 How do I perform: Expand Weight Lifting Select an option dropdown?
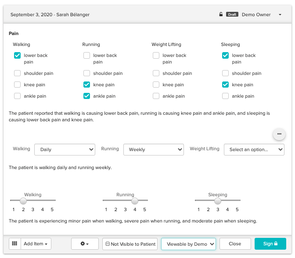(x=254, y=149)
